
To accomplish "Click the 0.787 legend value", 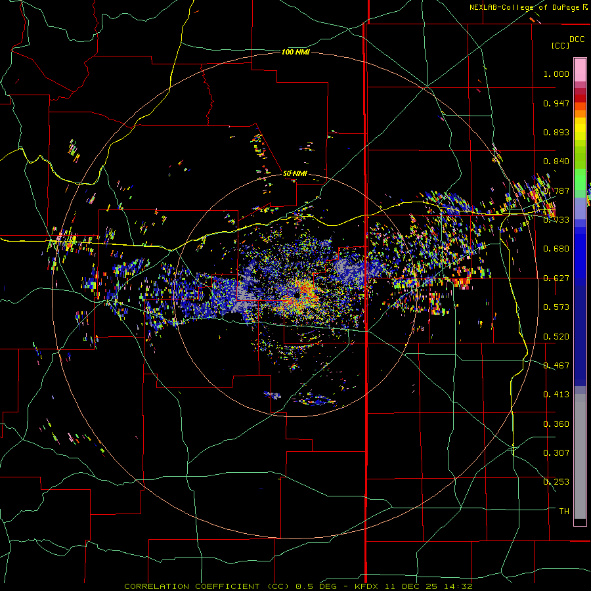I will coord(556,190).
